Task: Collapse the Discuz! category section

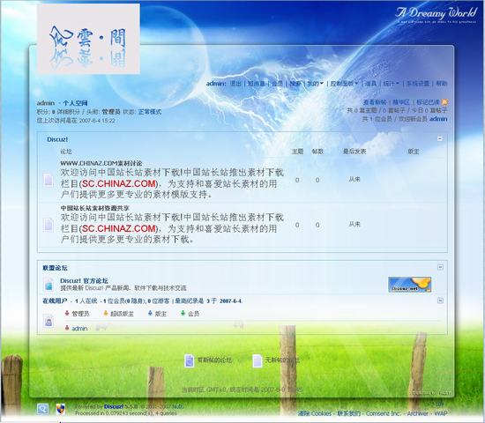Action: 440,138
